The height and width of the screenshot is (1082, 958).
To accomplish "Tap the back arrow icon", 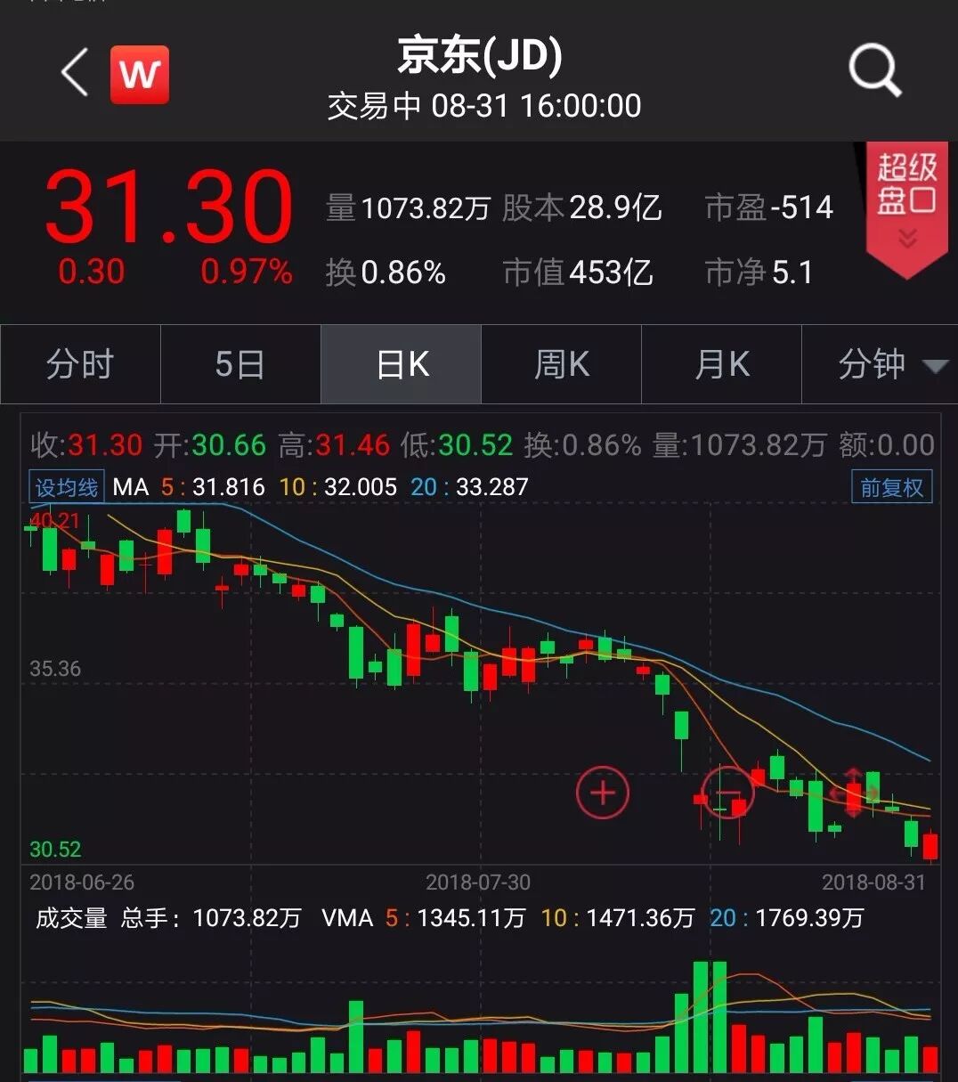I will point(75,72).
